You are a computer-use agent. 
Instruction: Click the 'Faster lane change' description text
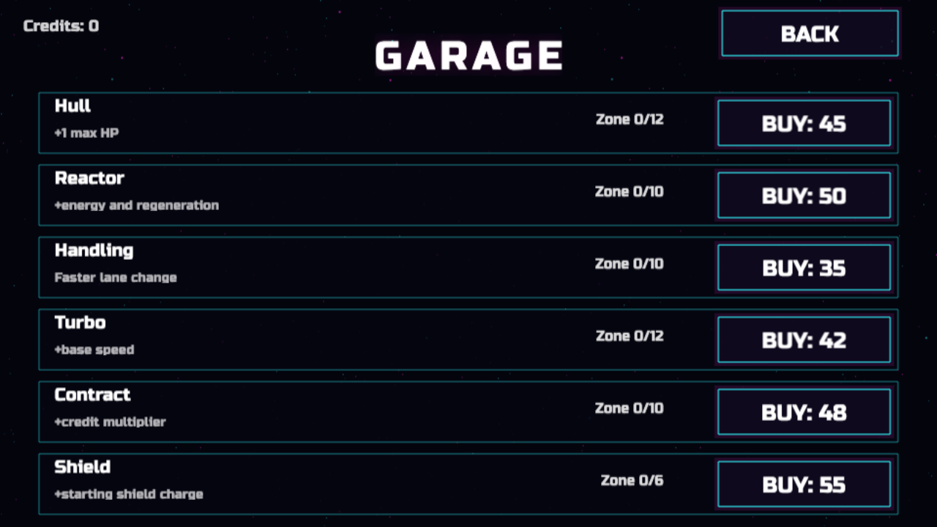point(116,277)
